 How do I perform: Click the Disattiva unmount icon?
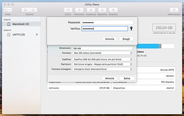click(113, 10)
